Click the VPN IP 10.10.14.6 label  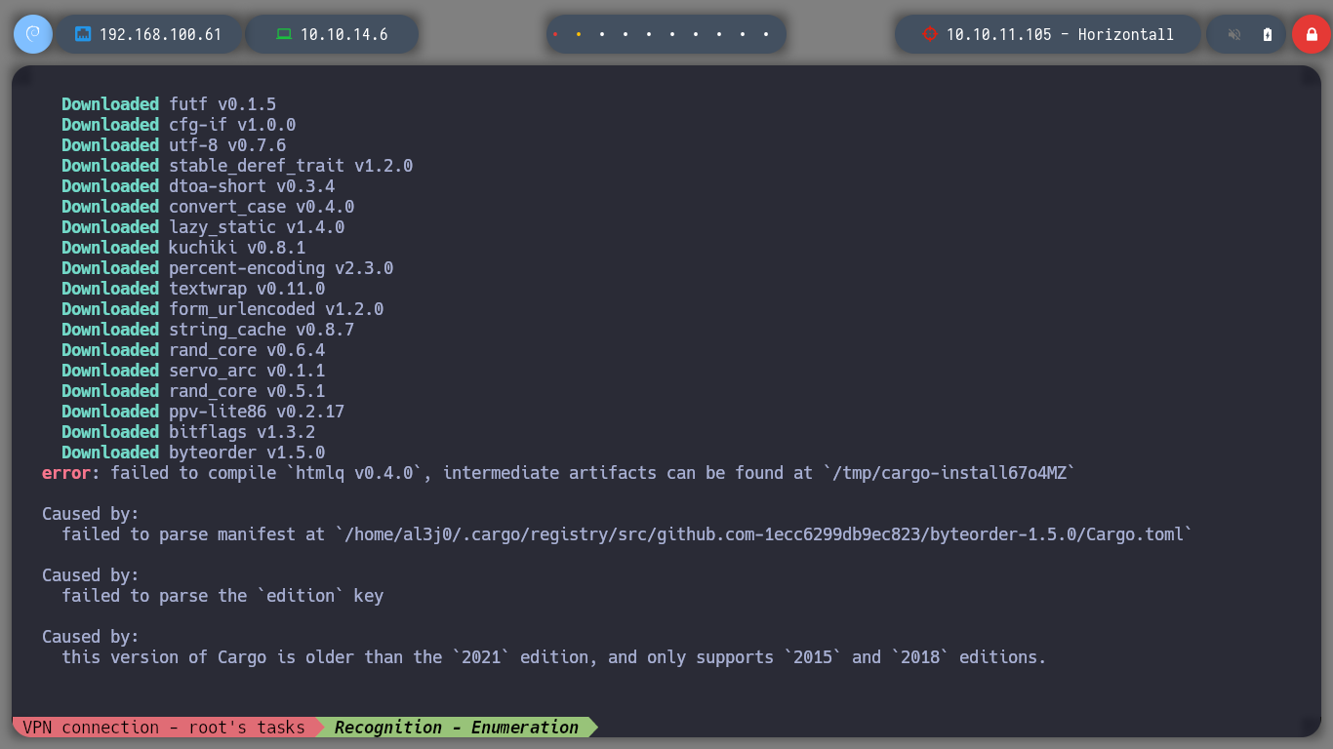coord(344,34)
